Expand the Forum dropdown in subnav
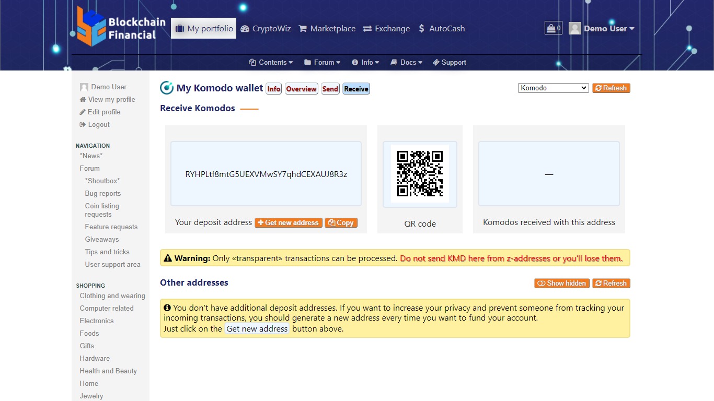Image resolution: width=714 pixels, height=401 pixels. click(x=322, y=62)
